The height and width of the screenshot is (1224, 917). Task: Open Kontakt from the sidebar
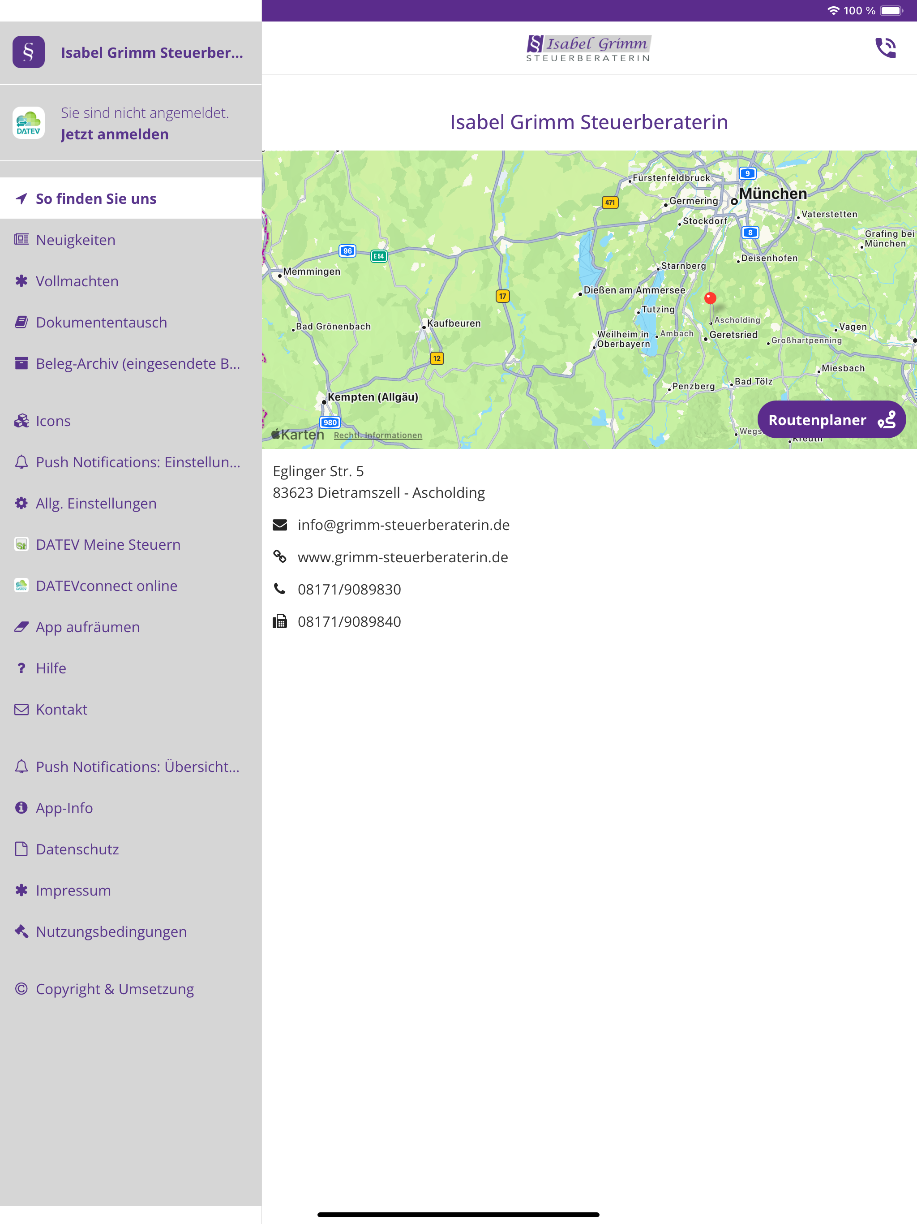coord(131,709)
